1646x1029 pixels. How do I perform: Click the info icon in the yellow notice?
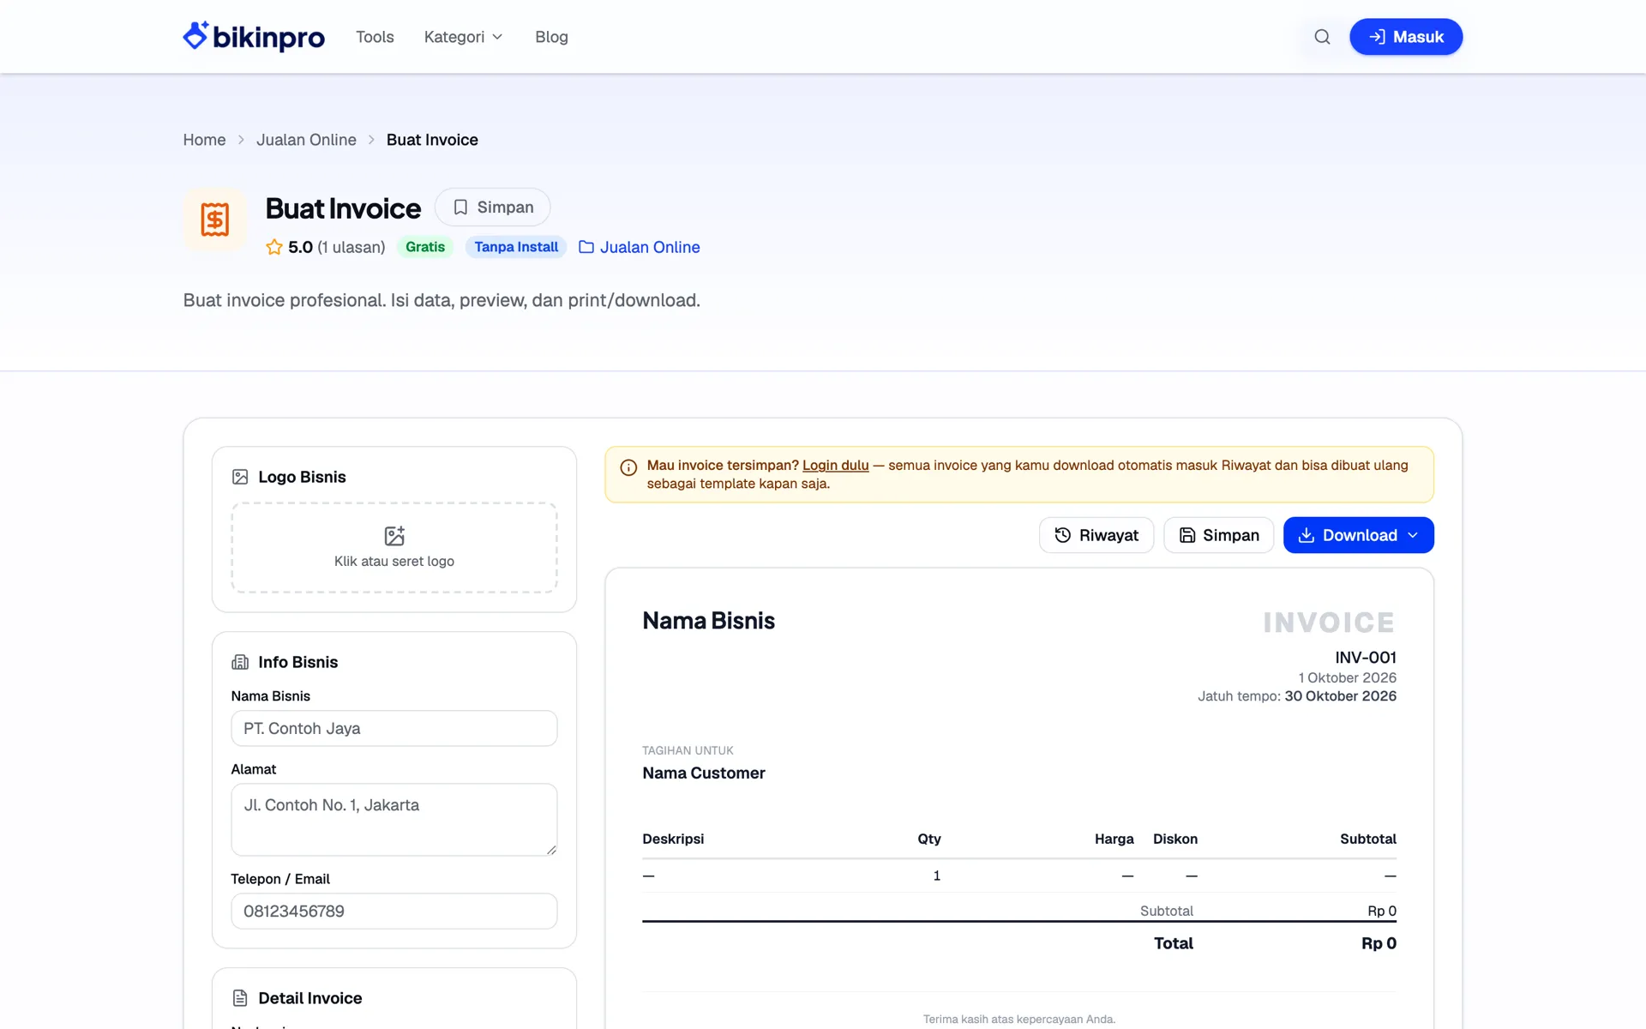point(628,467)
